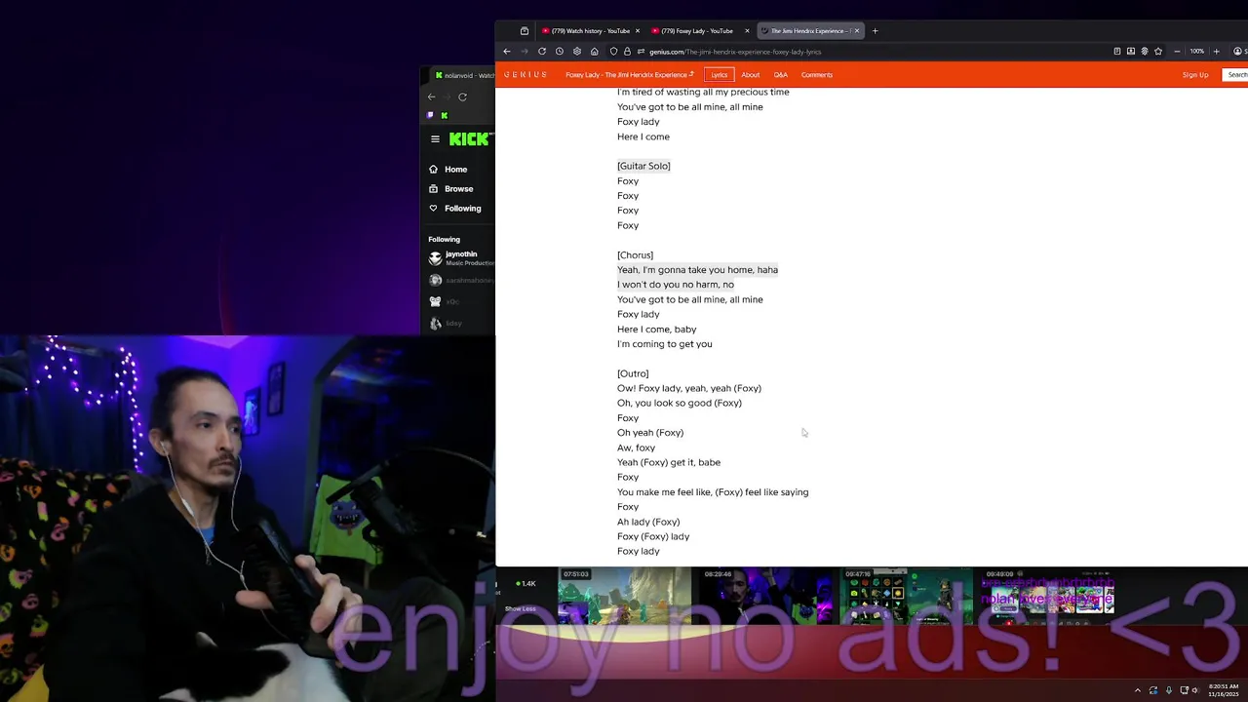Open the video thumbnail marked 05:47:16
This screenshot has height=702, width=1248.
point(907,597)
